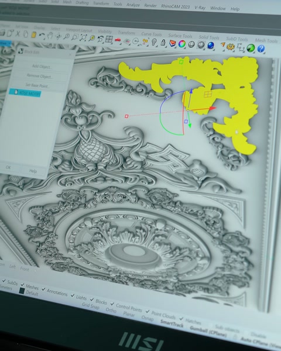Toggle Osnap in status bar
The height and width of the screenshot is (351, 281).
tap(148, 318)
